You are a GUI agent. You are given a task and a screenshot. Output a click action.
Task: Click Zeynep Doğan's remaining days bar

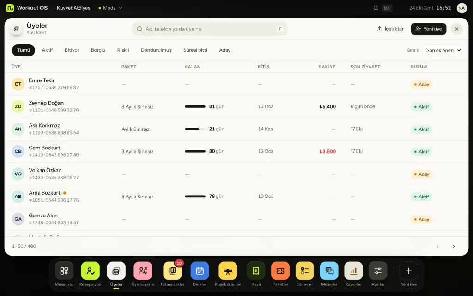(x=195, y=107)
